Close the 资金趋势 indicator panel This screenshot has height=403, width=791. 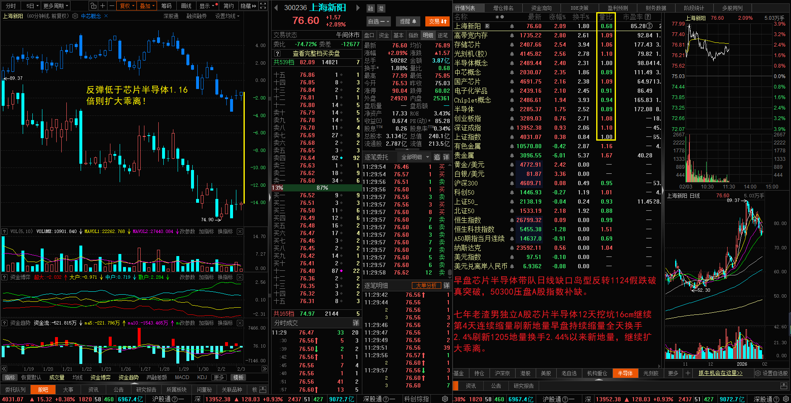click(240, 323)
